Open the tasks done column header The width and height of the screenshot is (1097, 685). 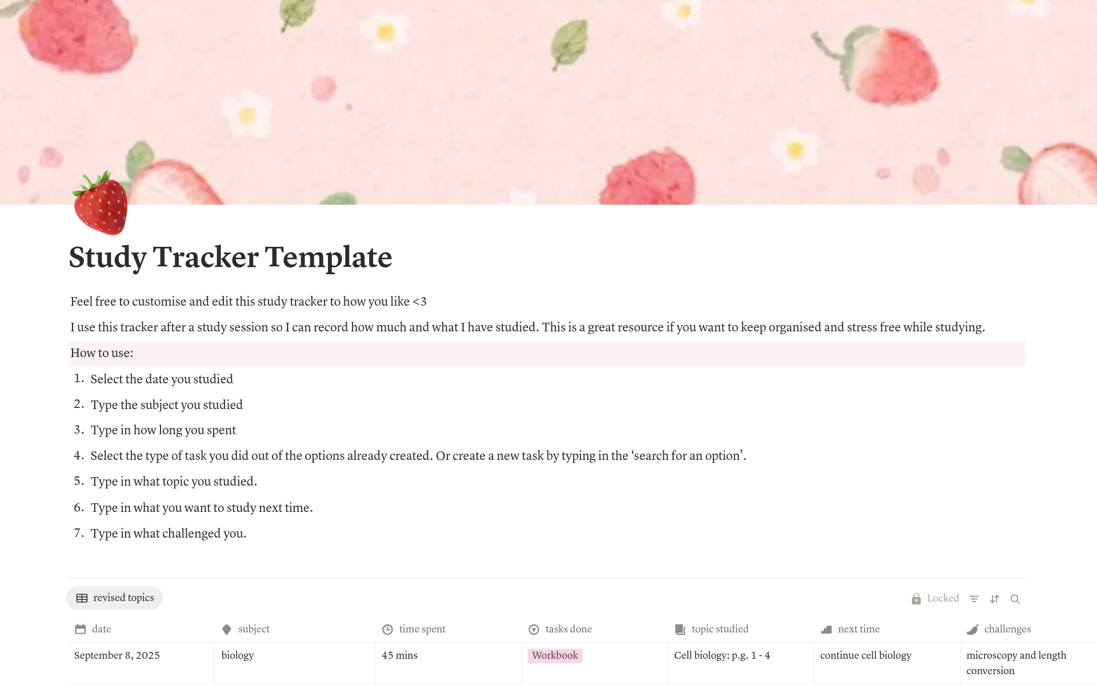568,629
